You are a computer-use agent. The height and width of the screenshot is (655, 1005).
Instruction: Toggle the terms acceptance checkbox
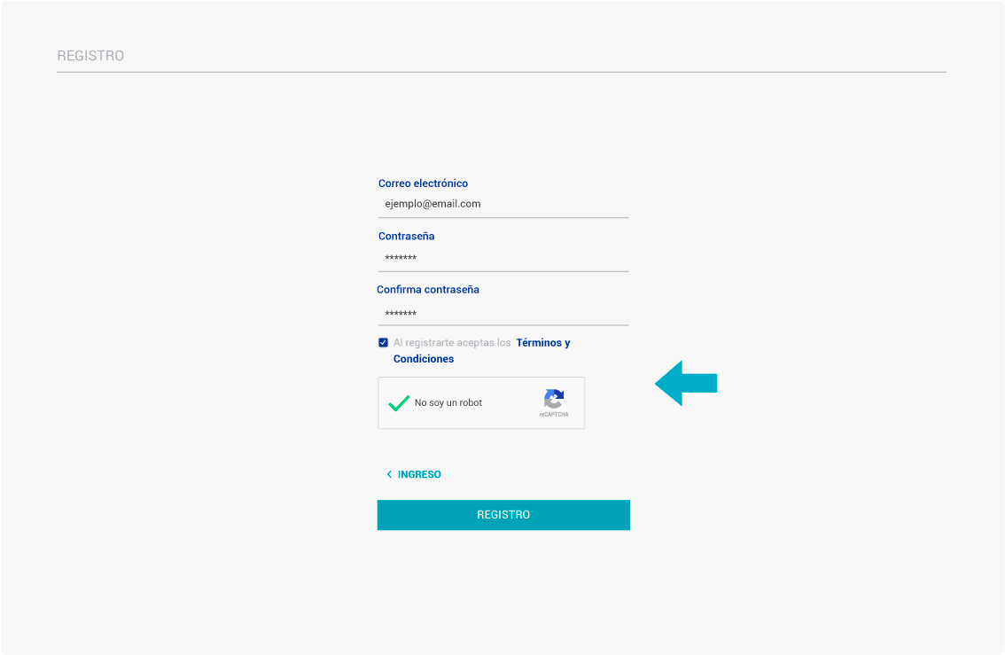(x=383, y=343)
